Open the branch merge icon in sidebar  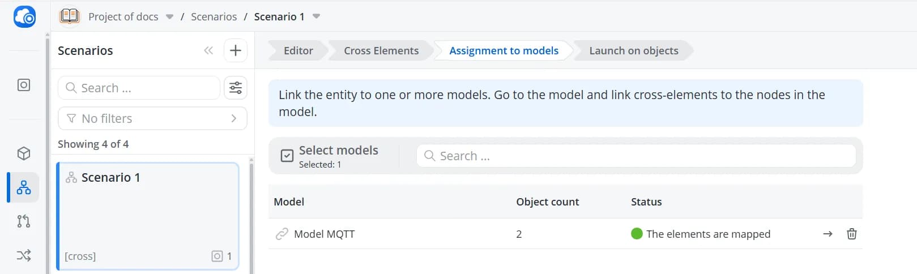tap(24, 221)
